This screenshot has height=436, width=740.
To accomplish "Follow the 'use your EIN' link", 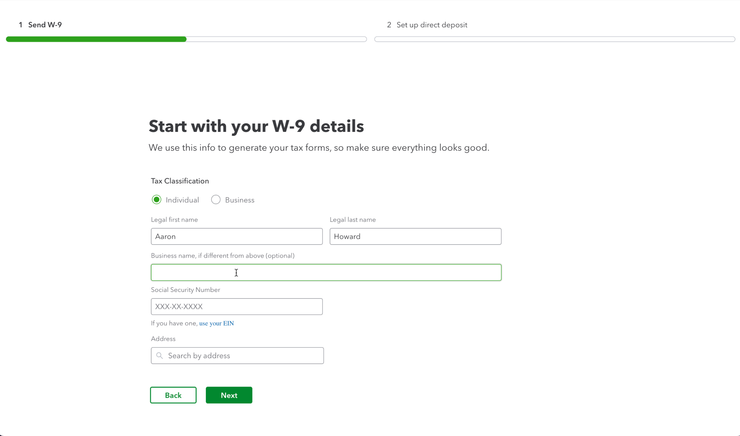I will coord(216,323).
